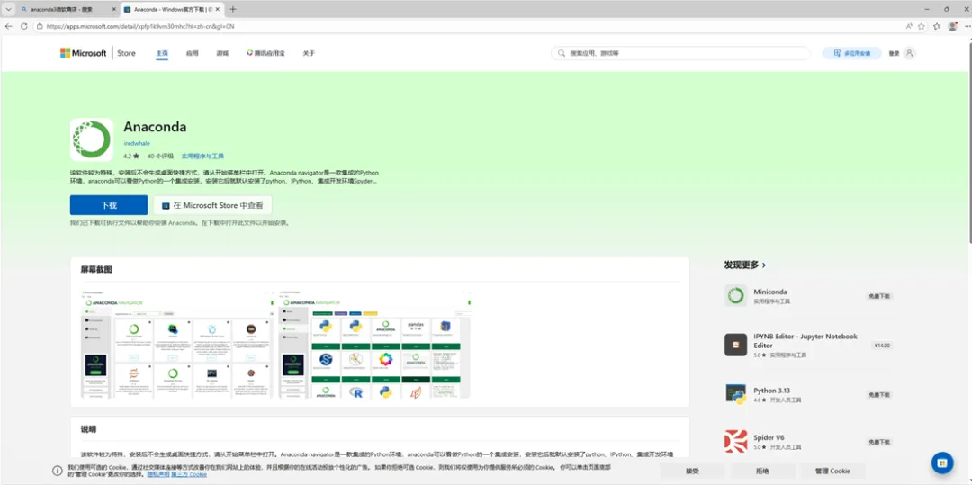The height and width of the screenshot is (485, 972).
Task: Click the ¥14.00 price button
Action: tap(883, 345)
